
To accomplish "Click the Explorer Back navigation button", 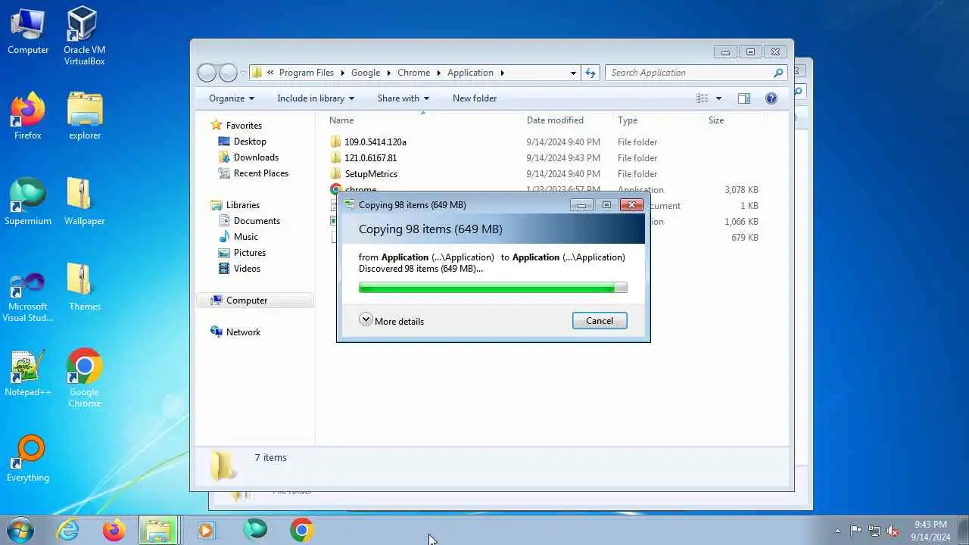I will tap(207, 73).
